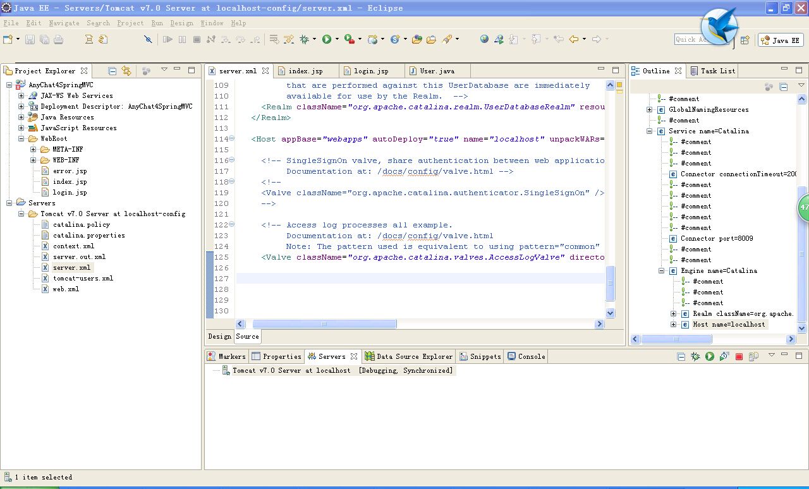Select the Java EE perspective button
Image resolution: width=809 pixels, height=489 pixels.
click(781, 40)
